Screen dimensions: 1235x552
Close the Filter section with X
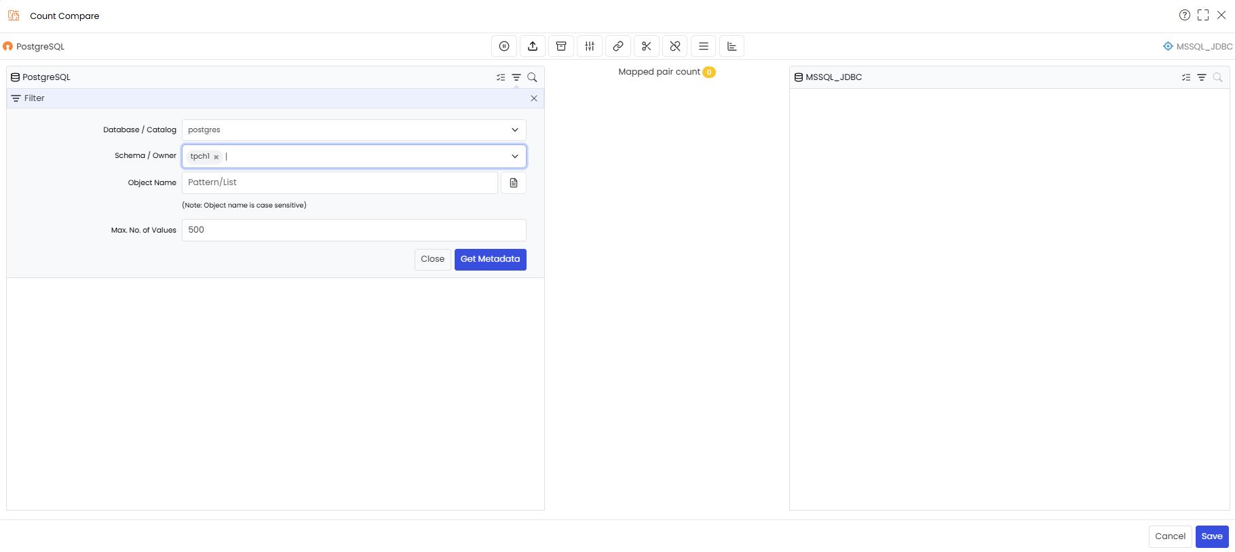tap(534, 98)
